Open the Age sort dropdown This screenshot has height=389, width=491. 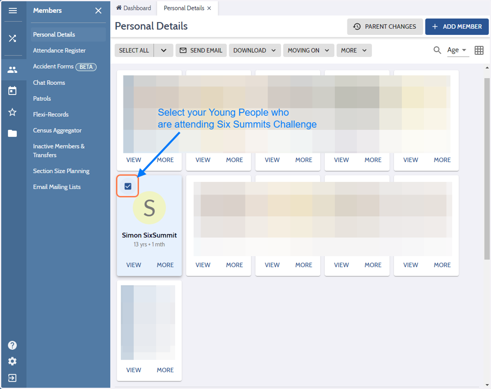(x=458, y=50)
